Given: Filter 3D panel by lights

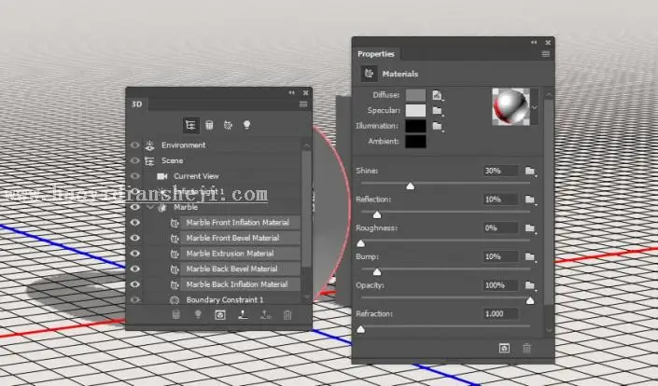Looking at the screenshot, I should (x=246, y=125).
